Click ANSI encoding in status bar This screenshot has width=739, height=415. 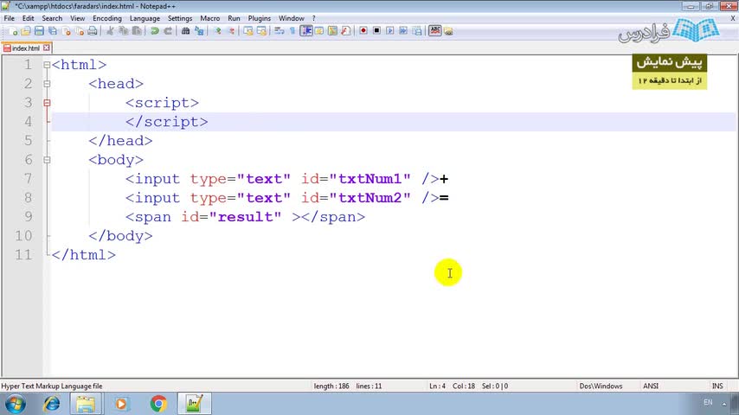click(651, 386)
